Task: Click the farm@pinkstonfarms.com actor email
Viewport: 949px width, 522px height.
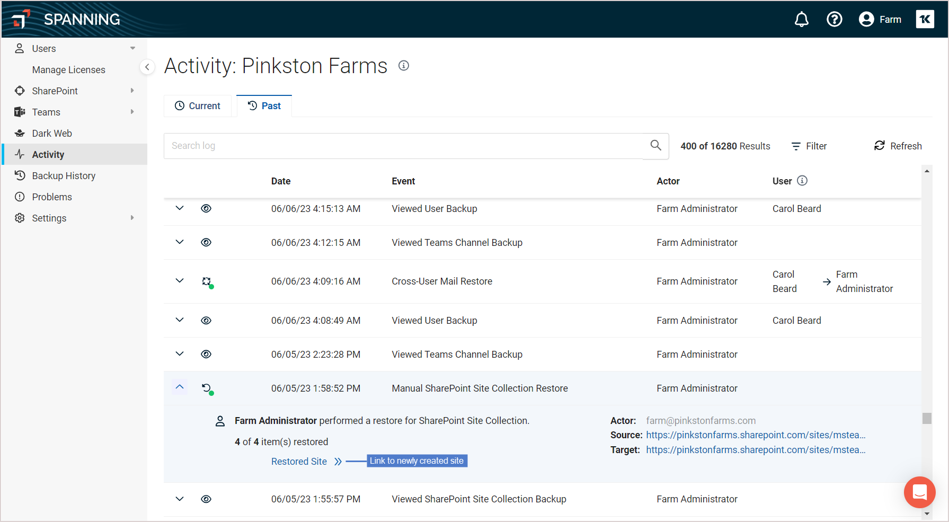Action: pos(701,421)
